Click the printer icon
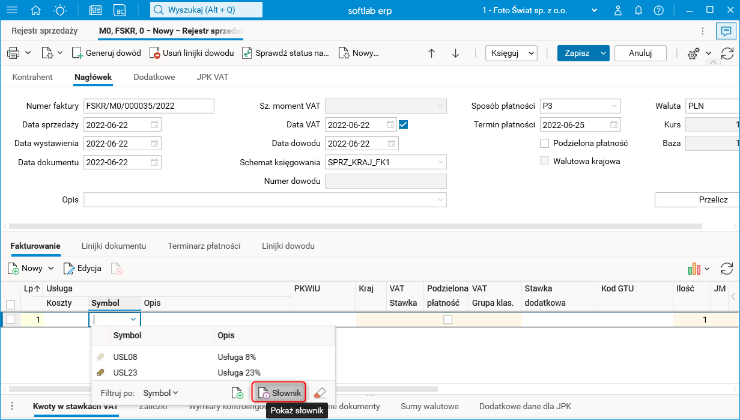Viewport: 740px width, 420px height. tap(13, 53)
